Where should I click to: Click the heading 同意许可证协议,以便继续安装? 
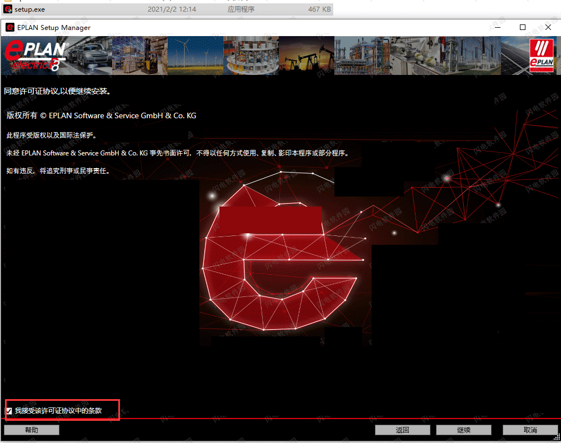tap(58, 91)
